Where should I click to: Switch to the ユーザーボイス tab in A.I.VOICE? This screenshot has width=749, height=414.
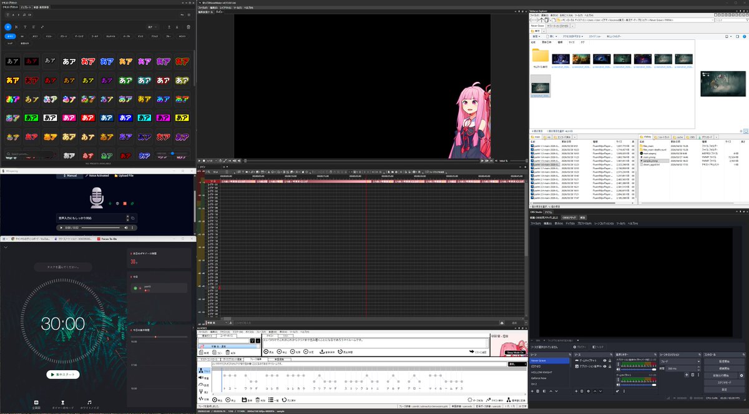click(x=227, y=336)
